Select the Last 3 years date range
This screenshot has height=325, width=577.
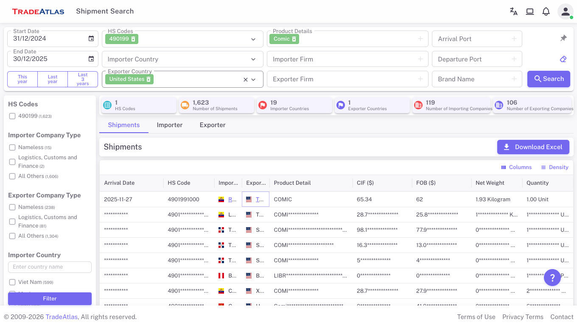pyautogui.click(x=83, y=79)
